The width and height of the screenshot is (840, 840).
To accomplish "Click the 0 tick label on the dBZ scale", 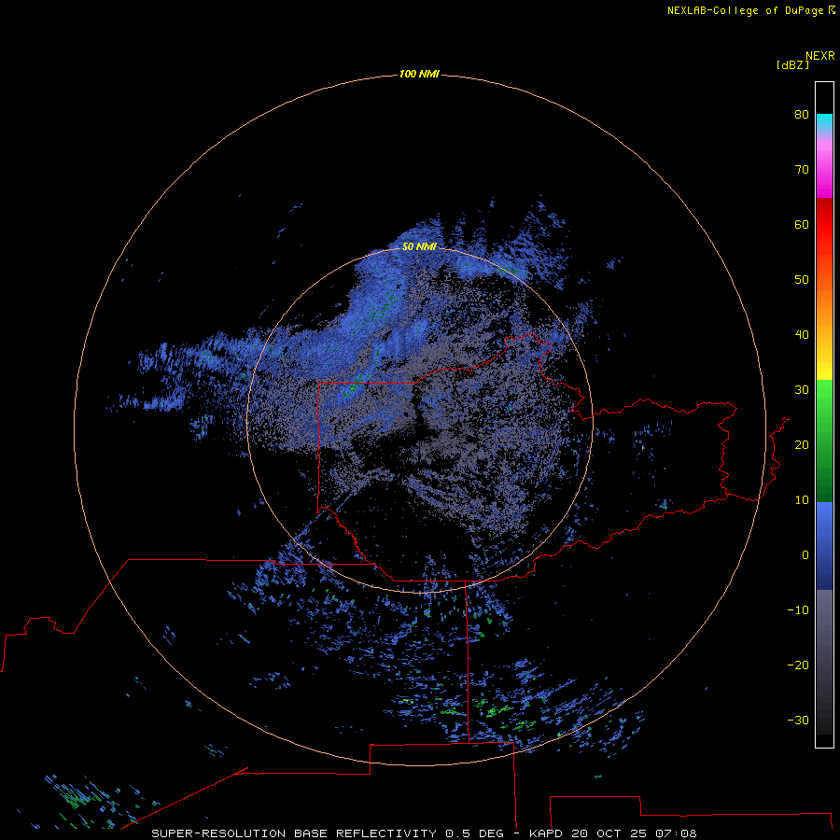I will tap(805, 555).
